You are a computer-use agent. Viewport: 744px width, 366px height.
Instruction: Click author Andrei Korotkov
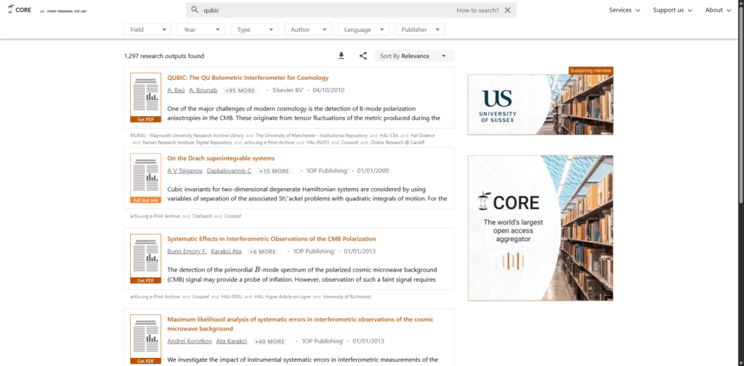(x=190, y=341)
